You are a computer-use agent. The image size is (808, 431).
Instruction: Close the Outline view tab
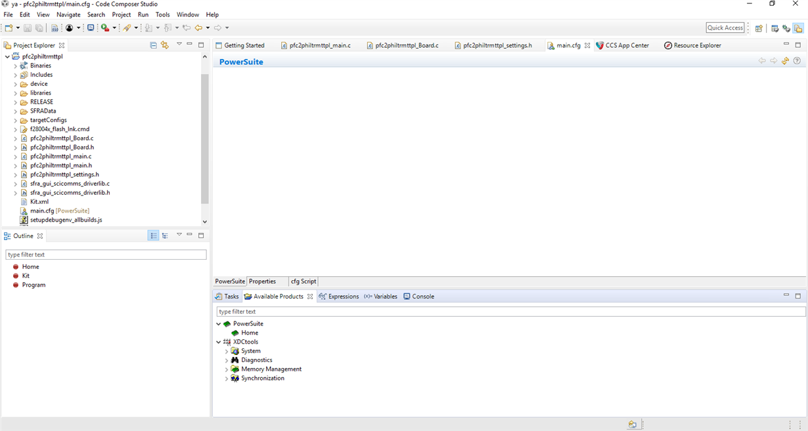[x=40, y=236]
